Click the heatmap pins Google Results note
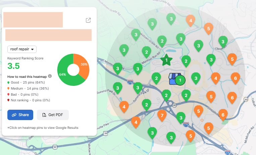Image resolution: width=256 pixels, height=155 pixels. click(43, 128)
